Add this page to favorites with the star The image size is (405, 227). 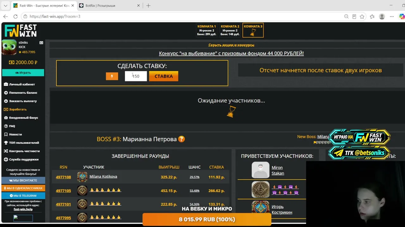pyautogui.click(x=362, y=16)
